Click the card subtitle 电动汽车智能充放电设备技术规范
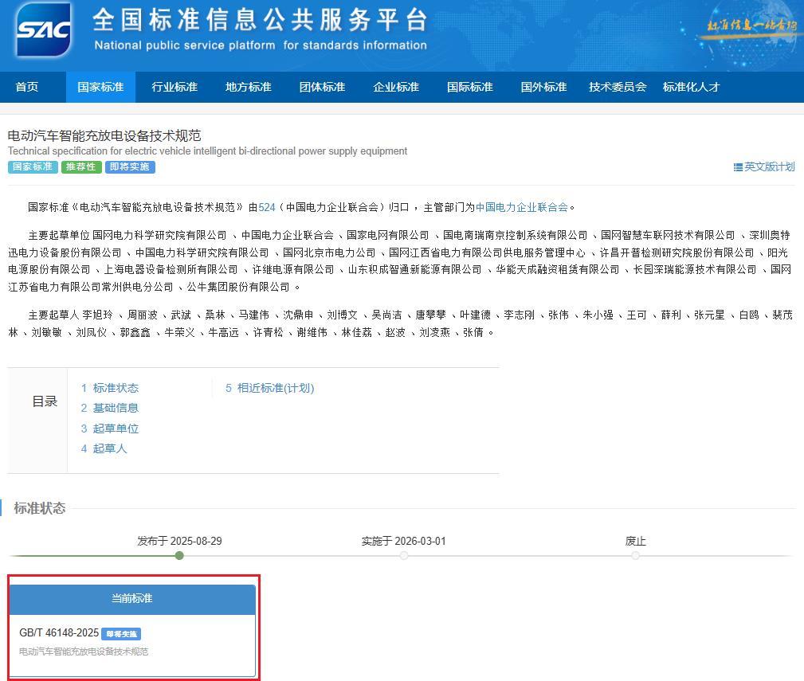The width and height of the screenshot is (804, 681). [x=84, y=652]
